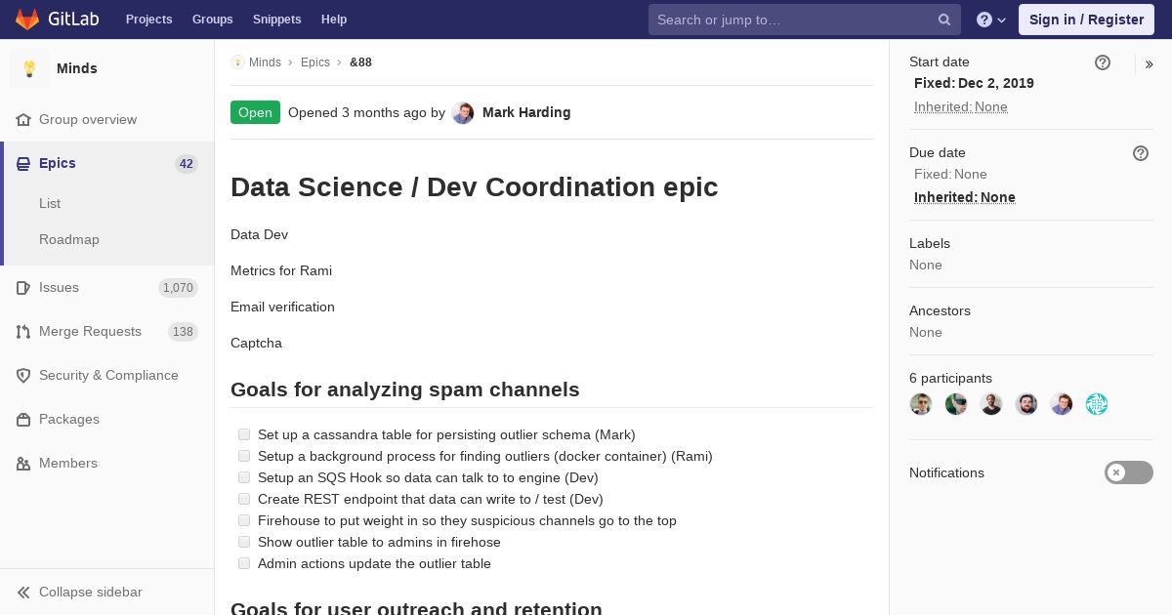Focus the Search or jump to field
The height and width of the screenshot is (615, 1172).
pos(791,20)
